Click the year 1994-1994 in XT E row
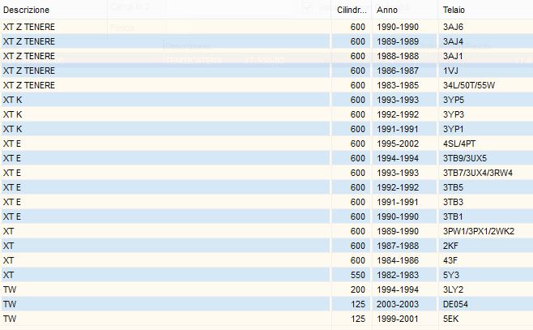The height and width of the screenshot is (330, 533). point(398,159)
